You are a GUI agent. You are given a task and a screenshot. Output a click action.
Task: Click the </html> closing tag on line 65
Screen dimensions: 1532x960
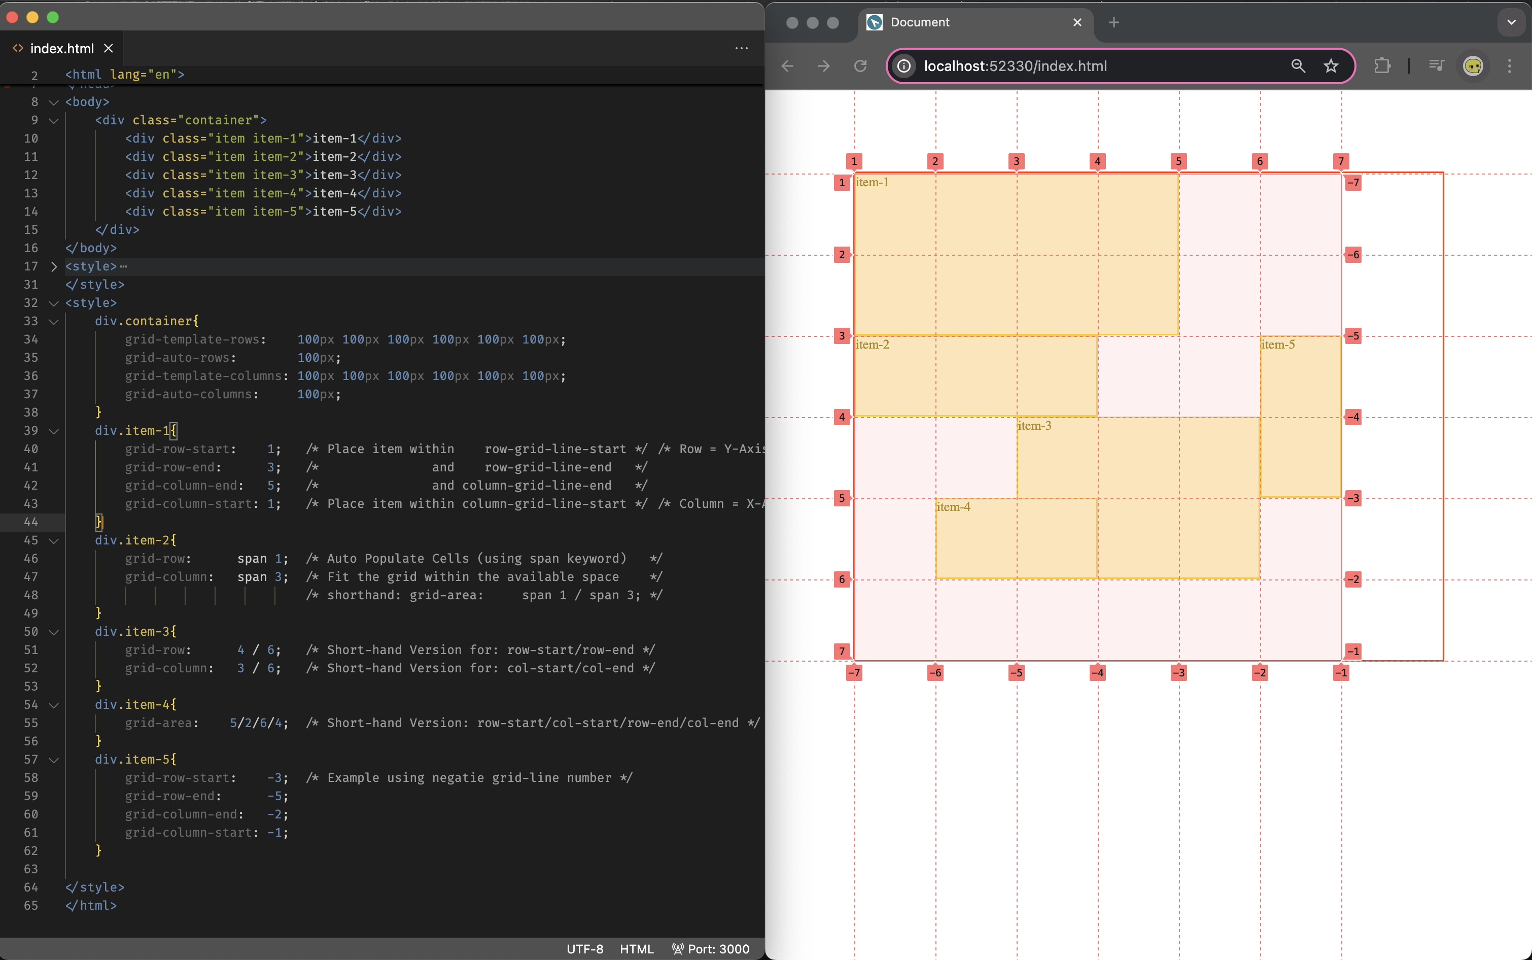(x=91, y=906)
